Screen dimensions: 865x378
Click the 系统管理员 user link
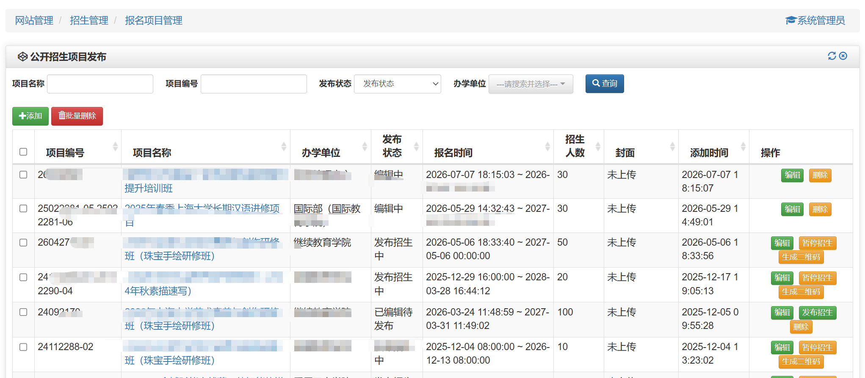815,20
